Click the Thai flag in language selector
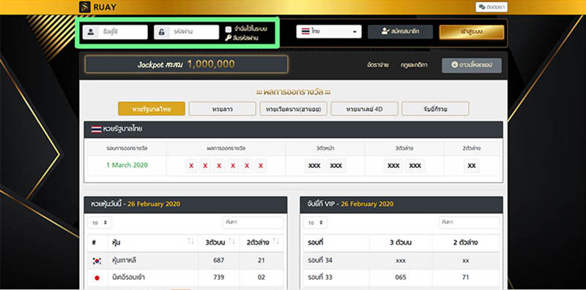 click(x=305, y=31)
